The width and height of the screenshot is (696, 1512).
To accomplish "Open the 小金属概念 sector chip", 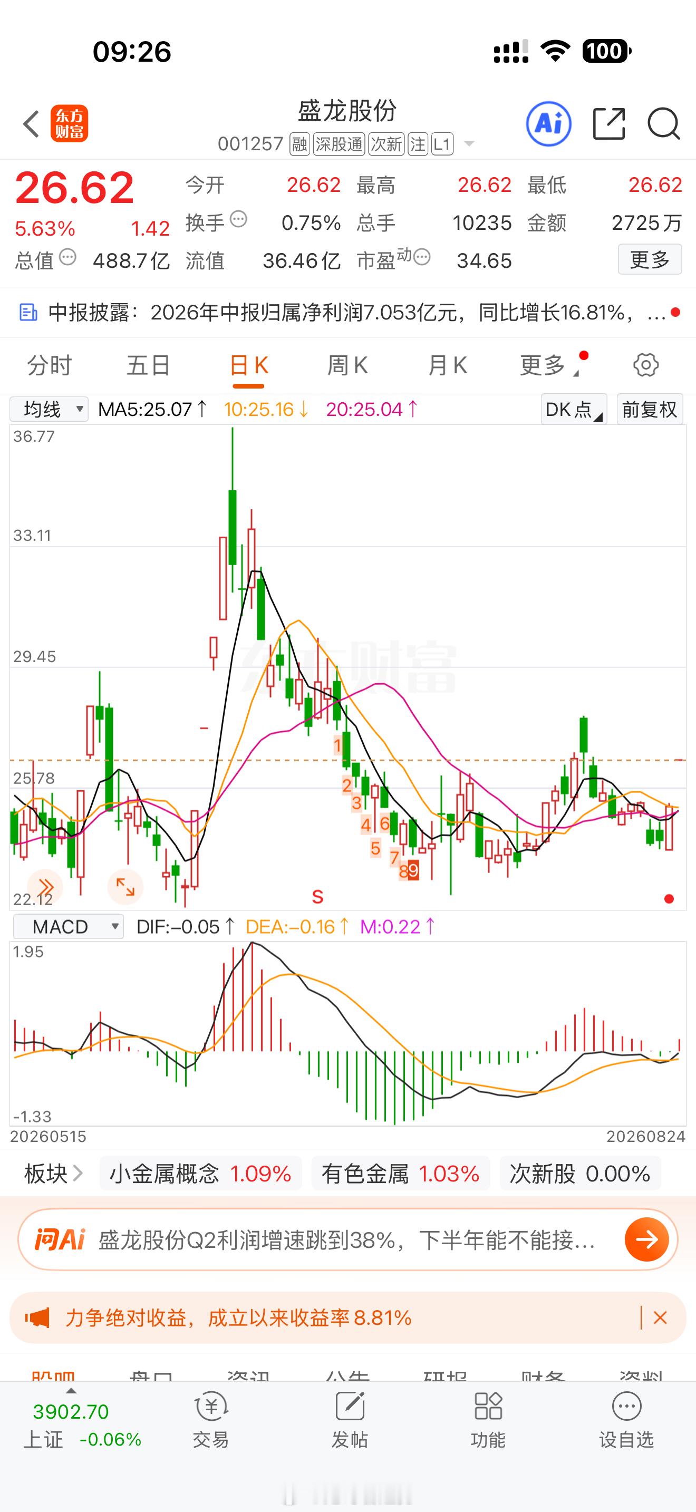I will click(x=201, y=1174).
